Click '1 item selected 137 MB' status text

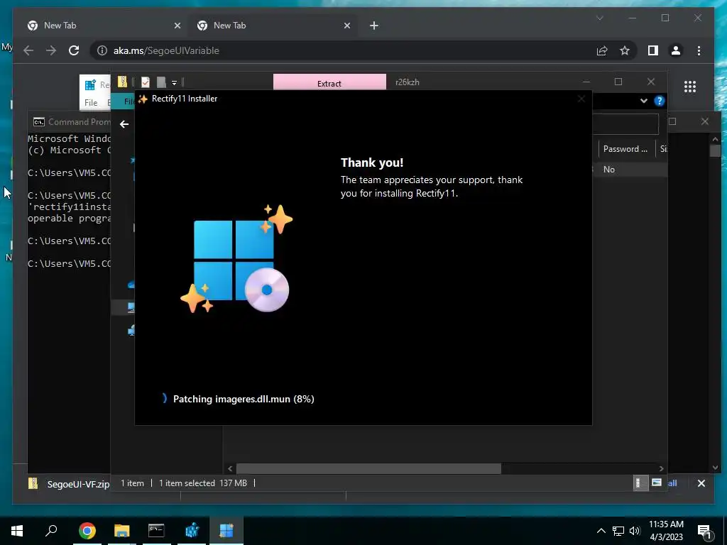tap(202, 483)
